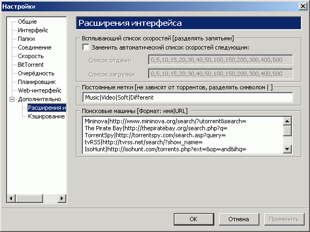
Task: Select the Скорость category
Action: [31, 56]
